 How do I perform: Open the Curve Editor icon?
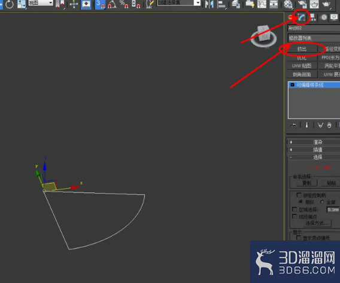(x=262, y=4)
